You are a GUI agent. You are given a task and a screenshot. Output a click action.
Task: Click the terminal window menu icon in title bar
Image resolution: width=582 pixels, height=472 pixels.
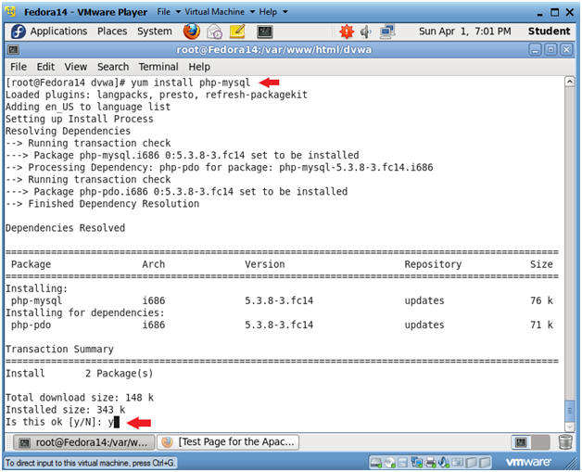tap(13, 50)
